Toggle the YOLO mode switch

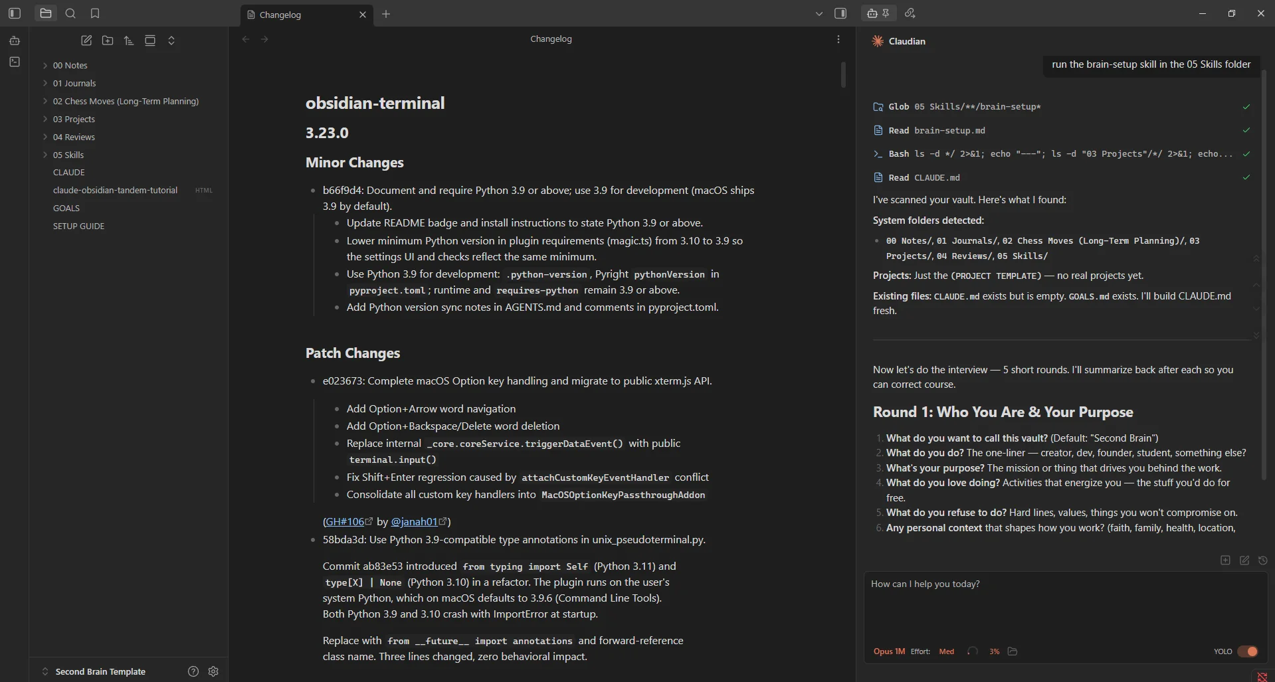pyautogui.click(x=1248, y=651)
